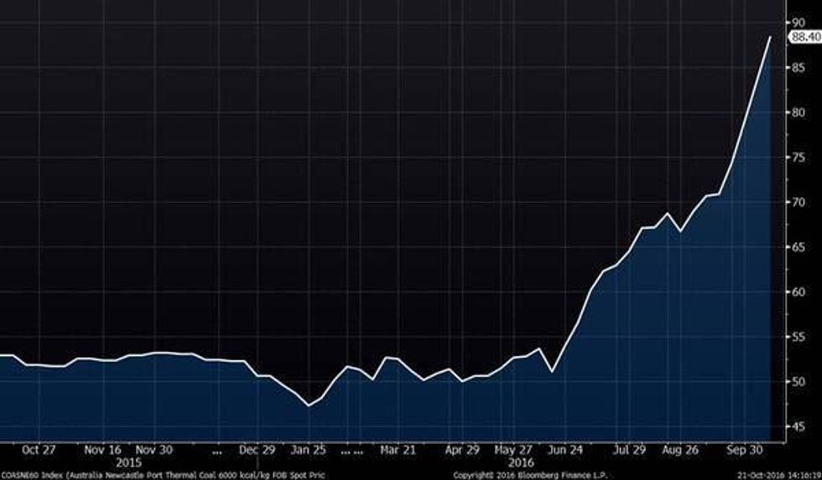Select the Mar 21 date label
The width and height of the screenshot is (822, 480).
[399, 450]
